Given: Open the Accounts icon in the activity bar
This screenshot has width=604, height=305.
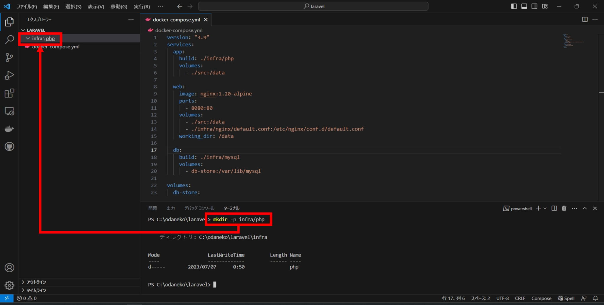Looking at the screenshot, I should [x=10, y=268].
